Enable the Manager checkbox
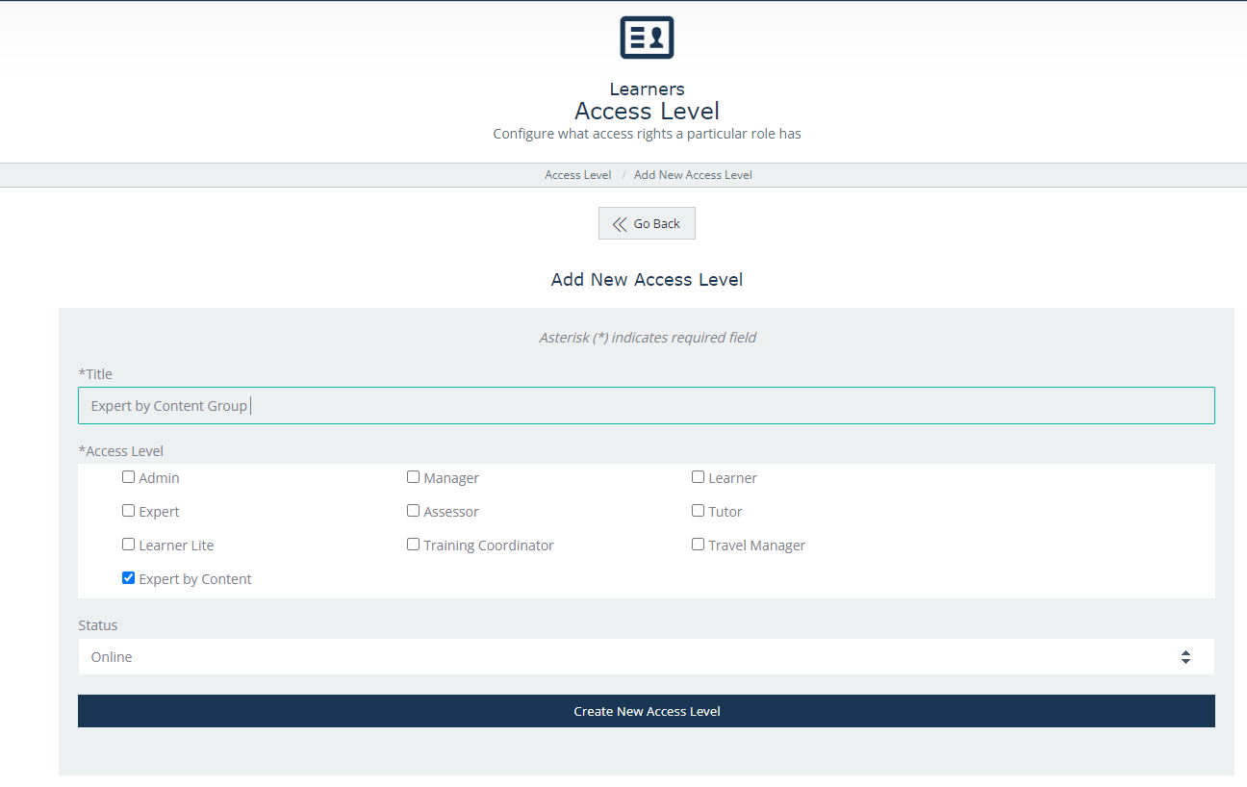The width and height of the screenshot is (1247, 787). pos(413,477)
